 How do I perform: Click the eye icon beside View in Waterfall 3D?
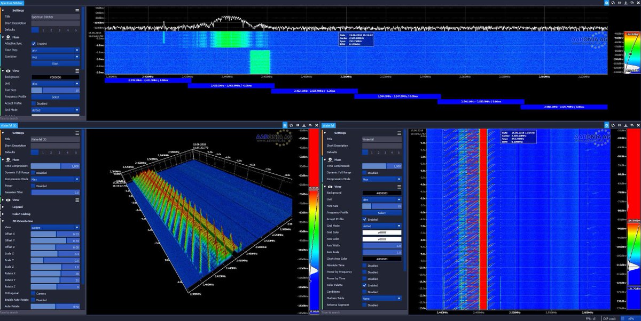click(9, 199)
